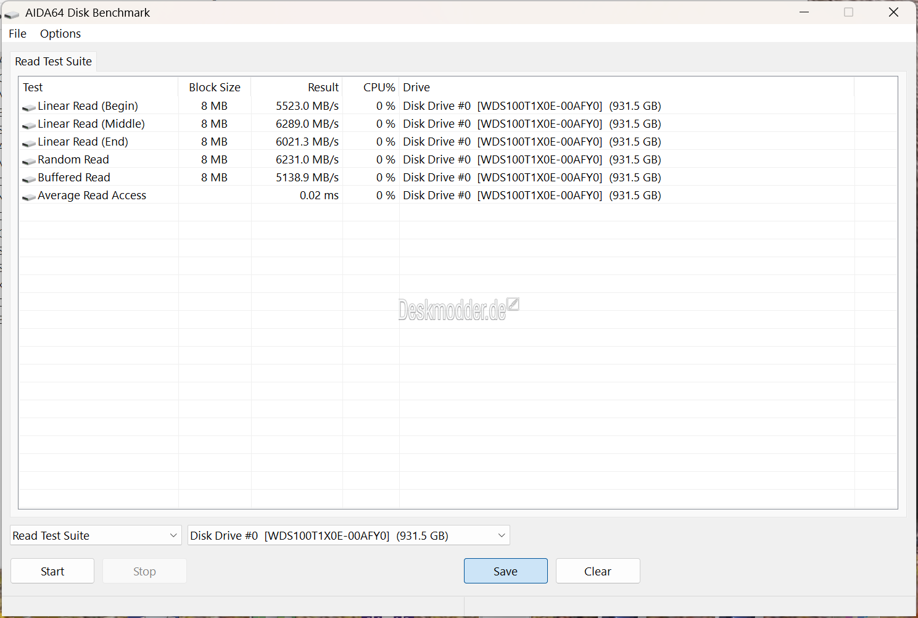Viewport: 918px width, 618px height.
Task: Click the 8 MB block size for Random Read
Action: [x=214, y=160]
